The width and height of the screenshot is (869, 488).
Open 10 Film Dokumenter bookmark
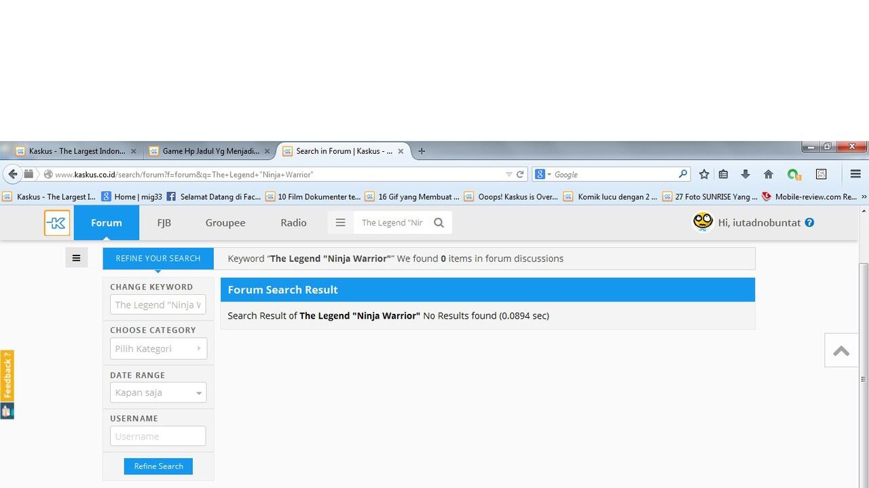tap(313, 197)
